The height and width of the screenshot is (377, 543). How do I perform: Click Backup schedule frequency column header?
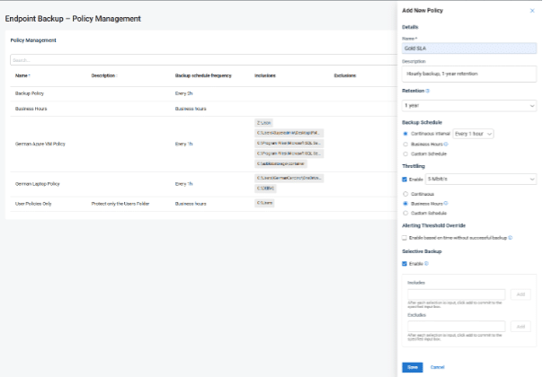click(x=203, y=75)
